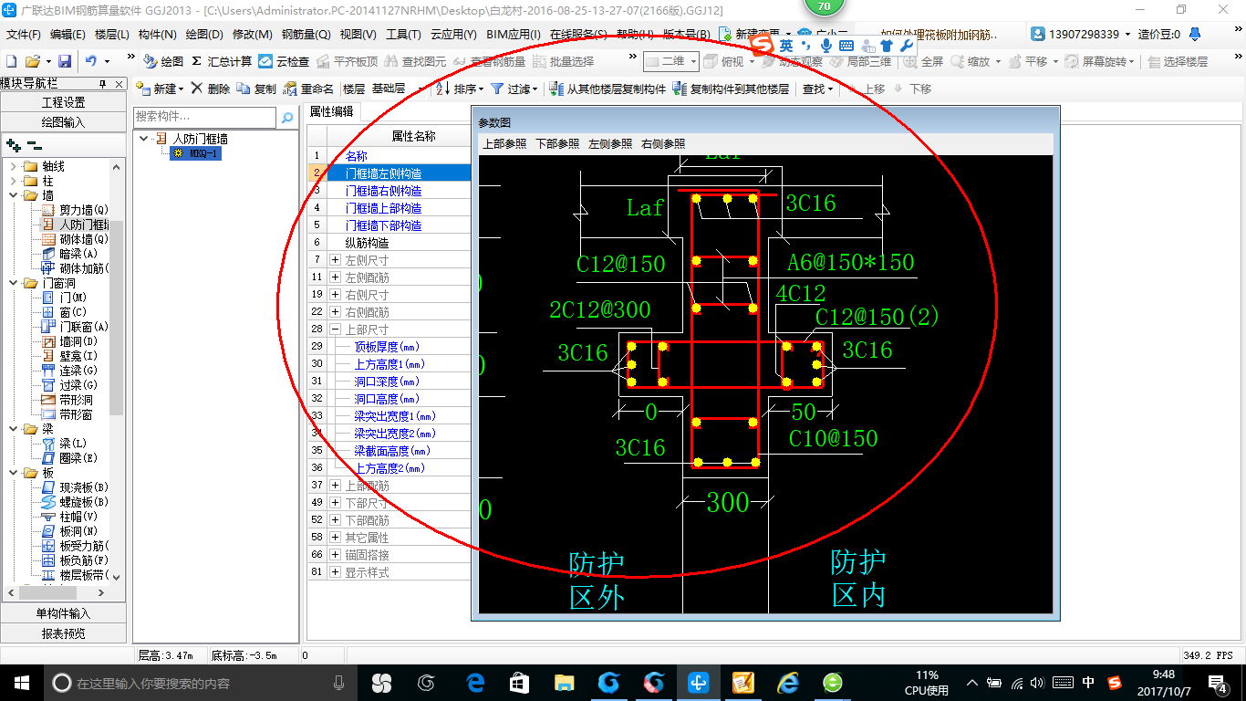Click the notification bell icon
Screen dimensions: 1246x701
[1195, 34]
